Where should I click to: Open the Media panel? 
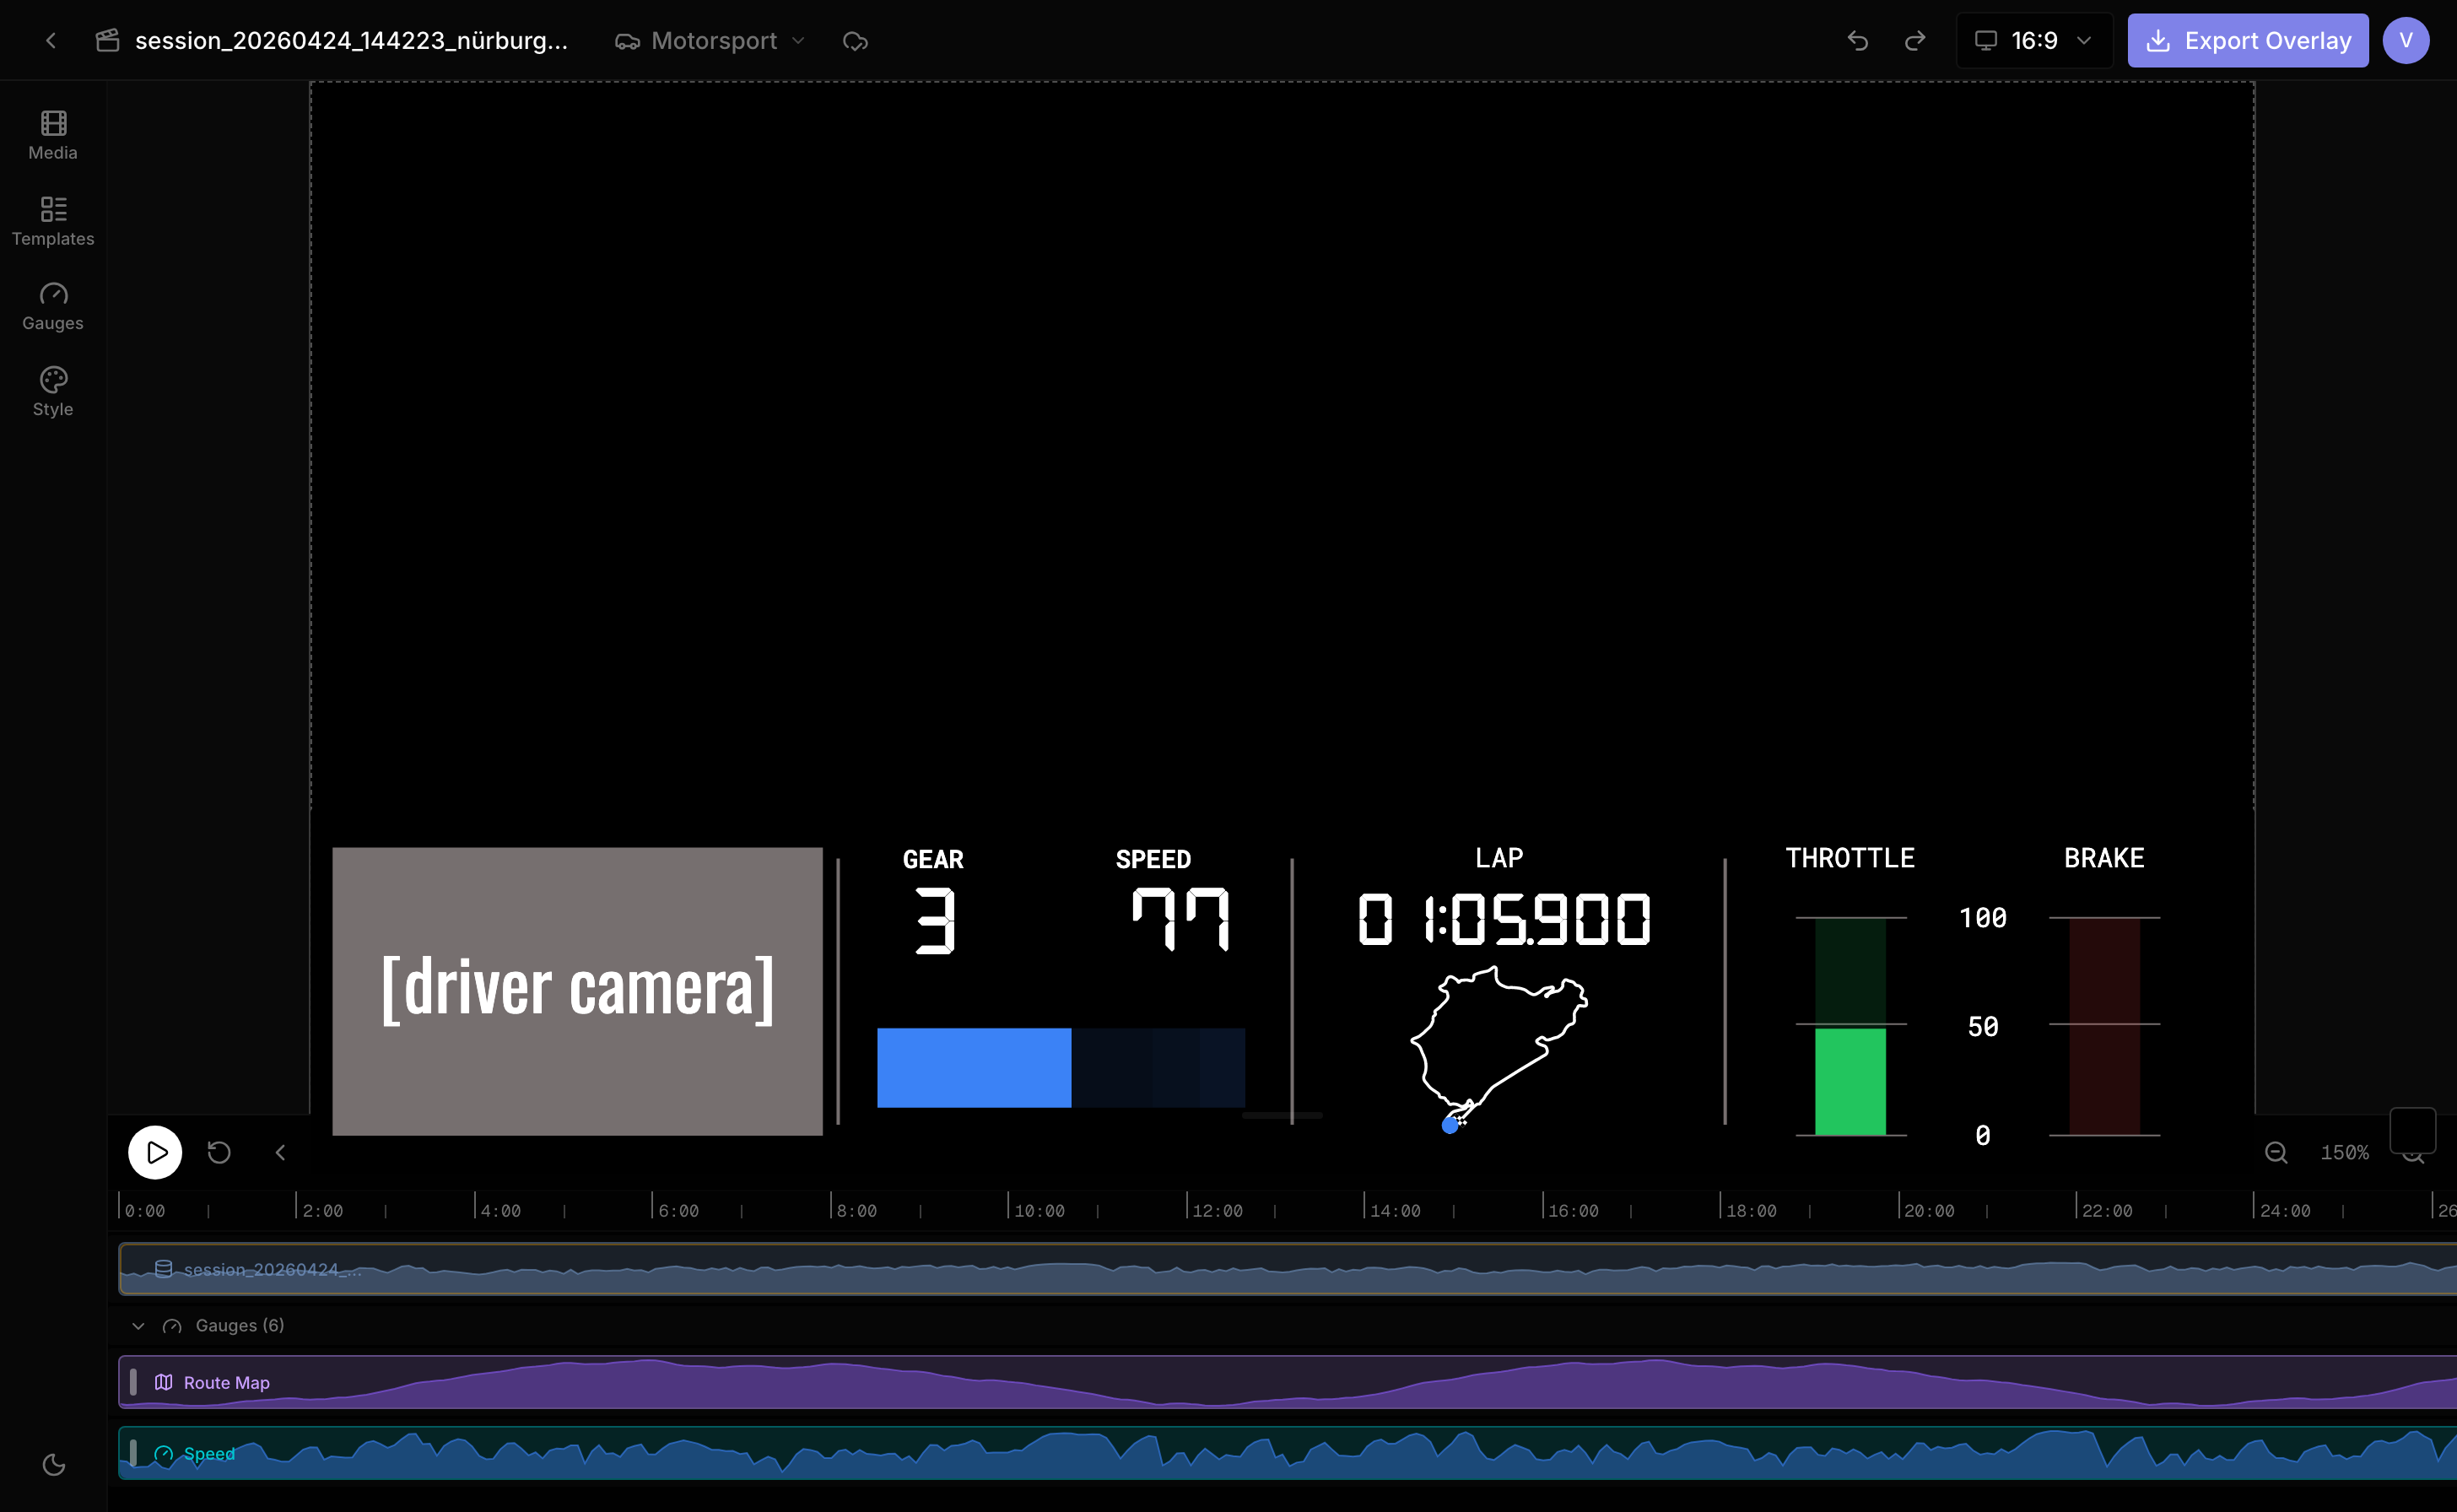[x=53, y=136]
